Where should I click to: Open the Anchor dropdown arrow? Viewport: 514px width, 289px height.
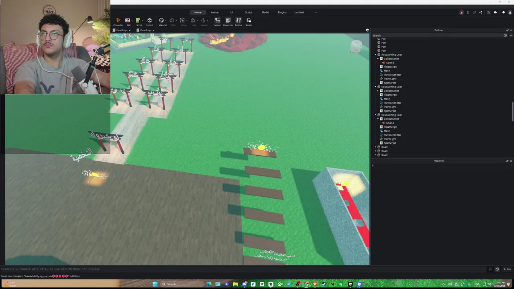(208, 20)
